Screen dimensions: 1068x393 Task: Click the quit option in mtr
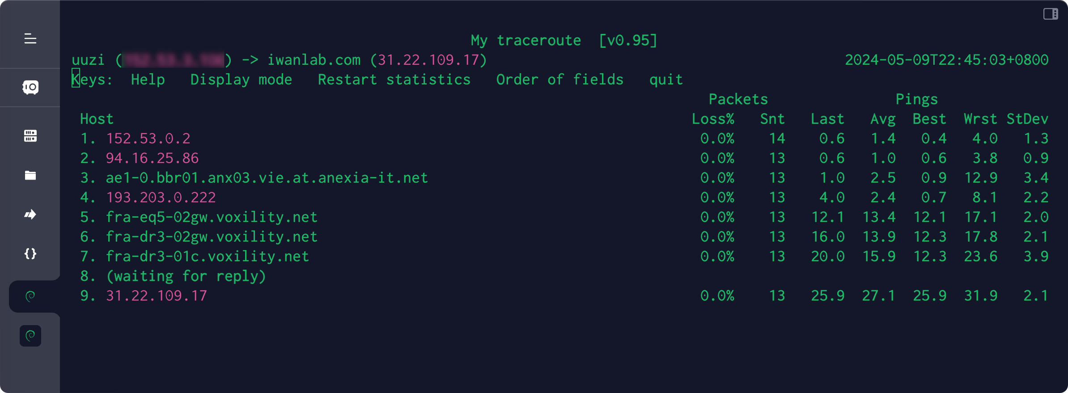666,79
